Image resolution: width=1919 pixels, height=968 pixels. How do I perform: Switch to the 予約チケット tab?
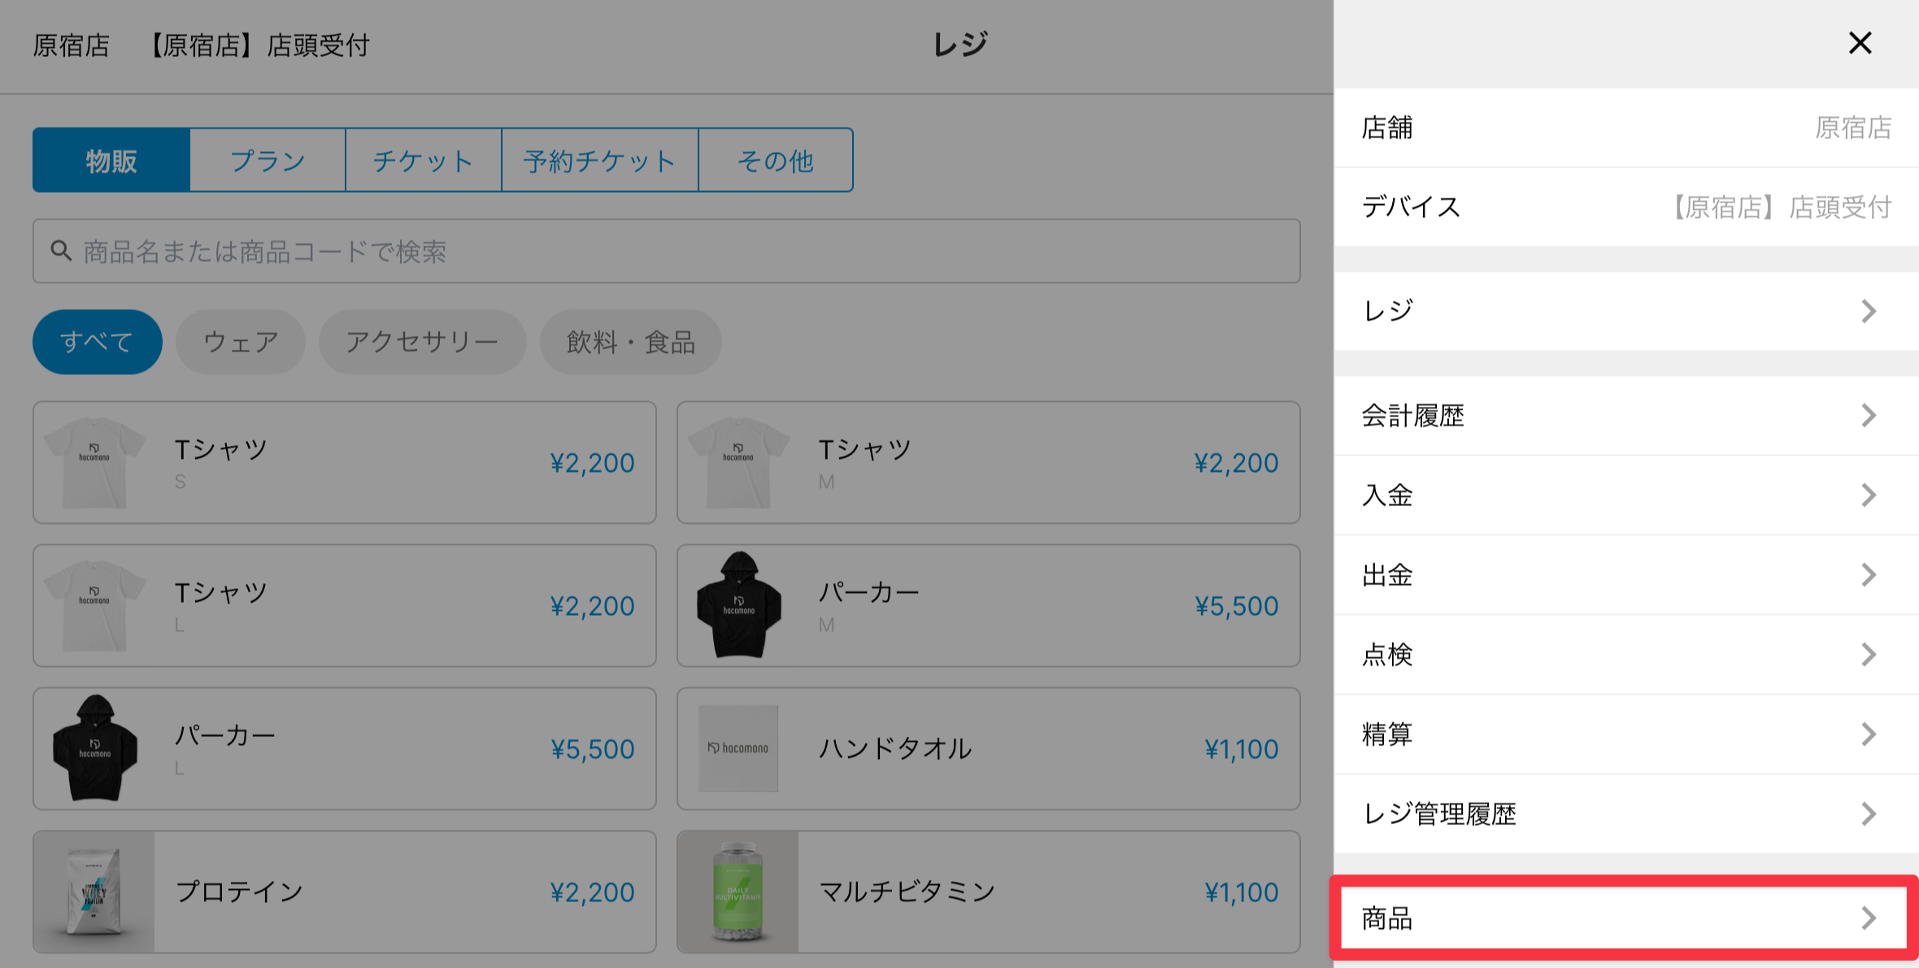599,160
